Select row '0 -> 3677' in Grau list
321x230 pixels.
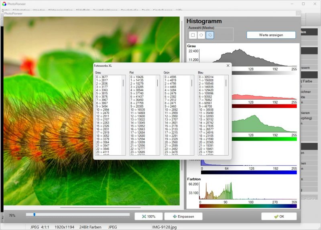click(x=102, y=77)
